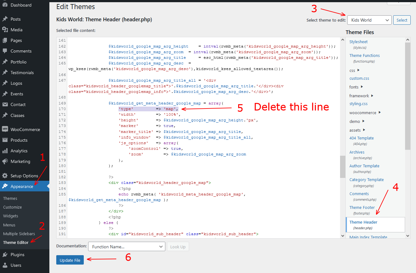Click the Media library icon

5,30
